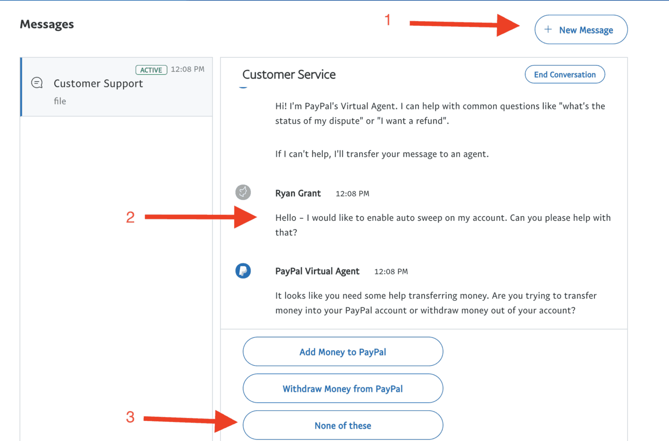Click Ryan Grant's name in the chat
Image resolution: width=669 pixels, height=441 pixels.
tap(298, 193)
